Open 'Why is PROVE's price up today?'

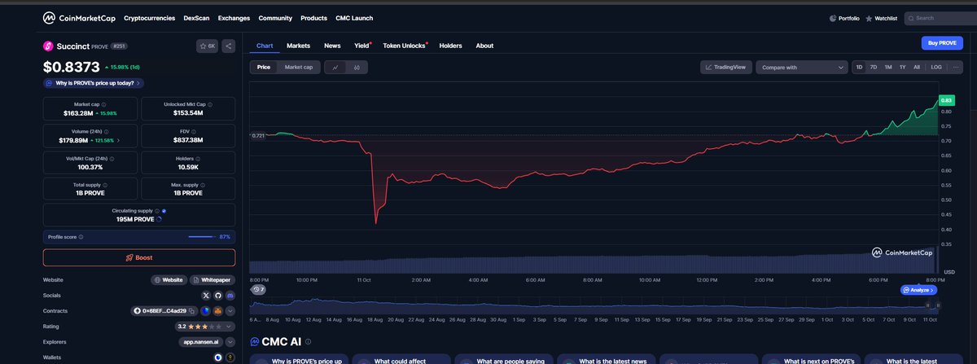click(94, 83)
